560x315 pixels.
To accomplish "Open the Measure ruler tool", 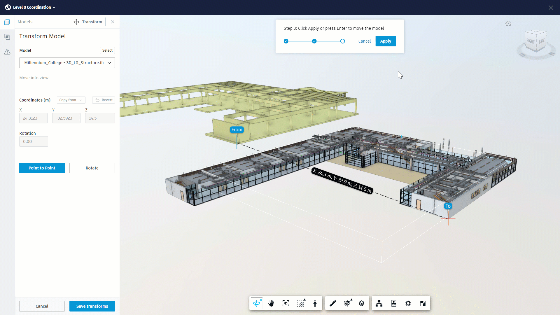I will pos(333,303).
